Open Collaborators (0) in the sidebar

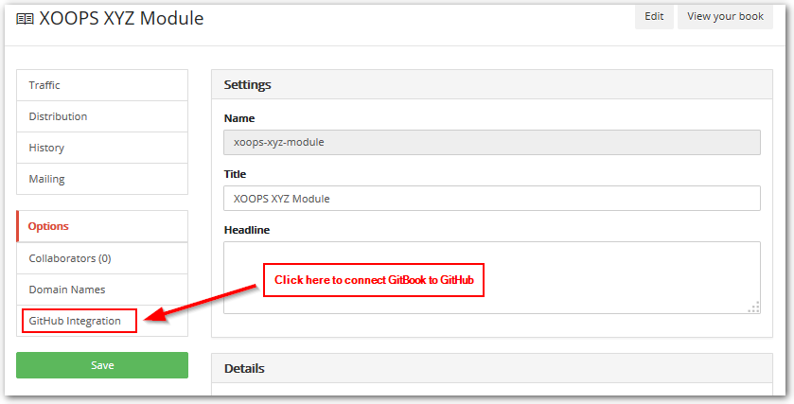click(x=102, y=258)
